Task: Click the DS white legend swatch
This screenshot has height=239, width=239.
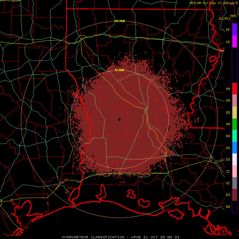Action: pos(234,159)
